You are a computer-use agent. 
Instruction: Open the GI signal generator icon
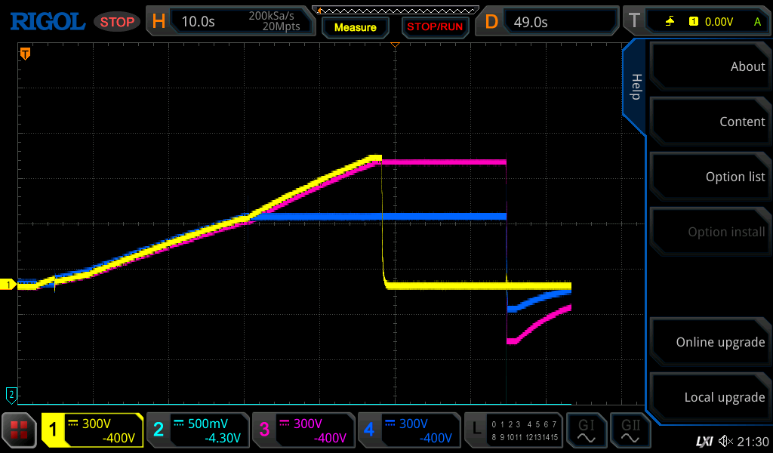[x=587, y=430]
